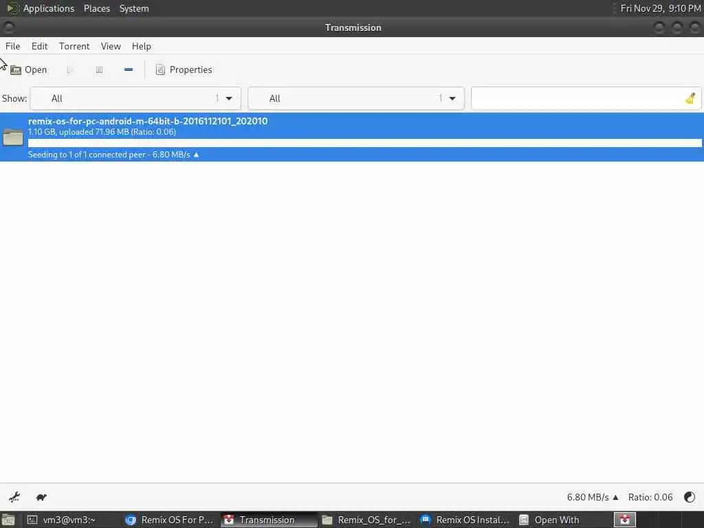704x528 pixels.
Task: Click the Transmission tray icon
Action: 624,520
